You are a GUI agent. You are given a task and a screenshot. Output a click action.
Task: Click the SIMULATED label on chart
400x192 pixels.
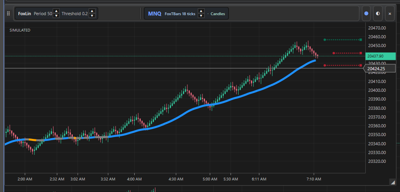click(20, 30)
